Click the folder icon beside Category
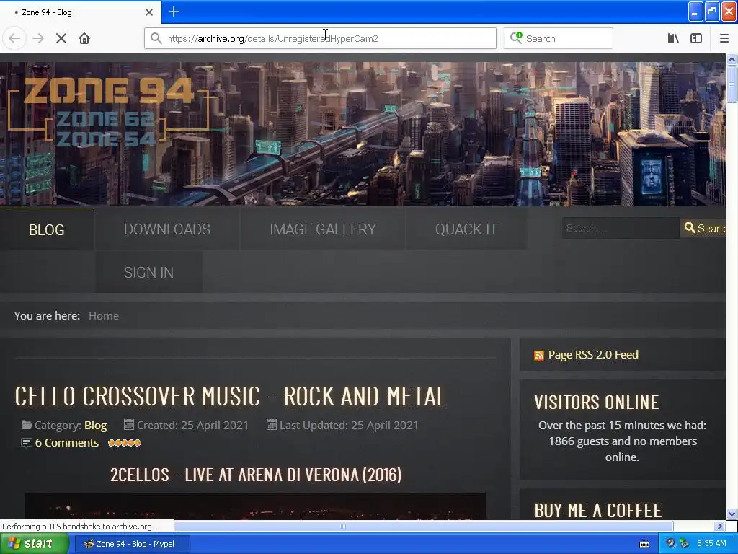 click(x=27, y=425)
